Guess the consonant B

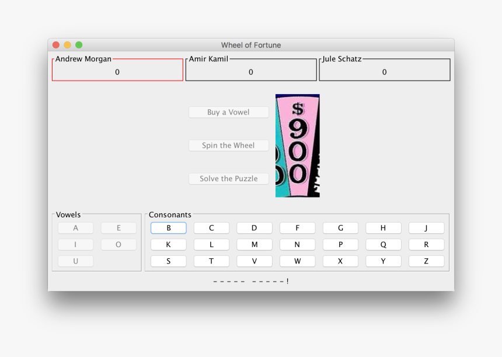[x=168, y=228]
